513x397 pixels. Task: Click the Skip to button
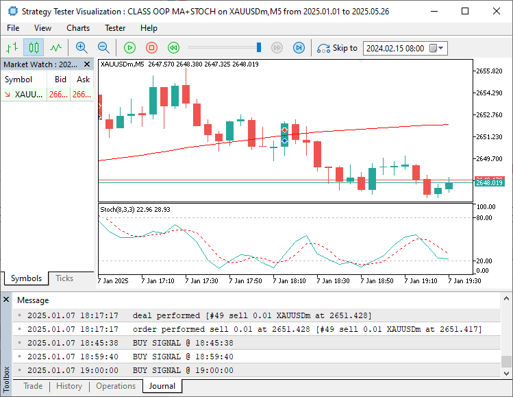coord(337,48)
